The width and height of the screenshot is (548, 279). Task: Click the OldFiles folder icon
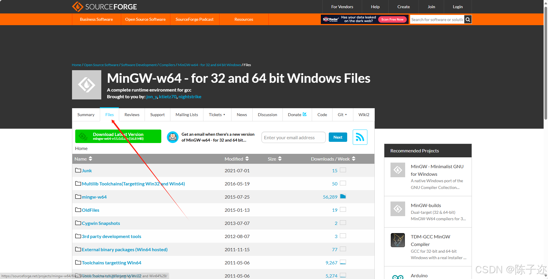[x=78, y=210]
